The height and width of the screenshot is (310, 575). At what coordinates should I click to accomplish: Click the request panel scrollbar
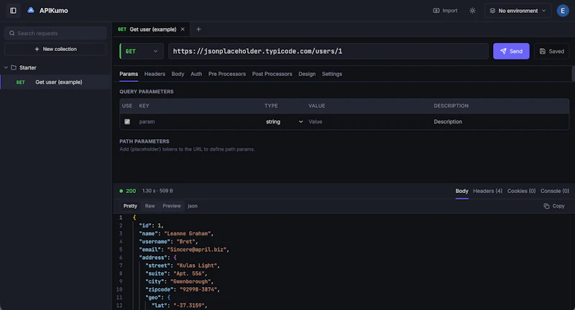tap(573, 73)
